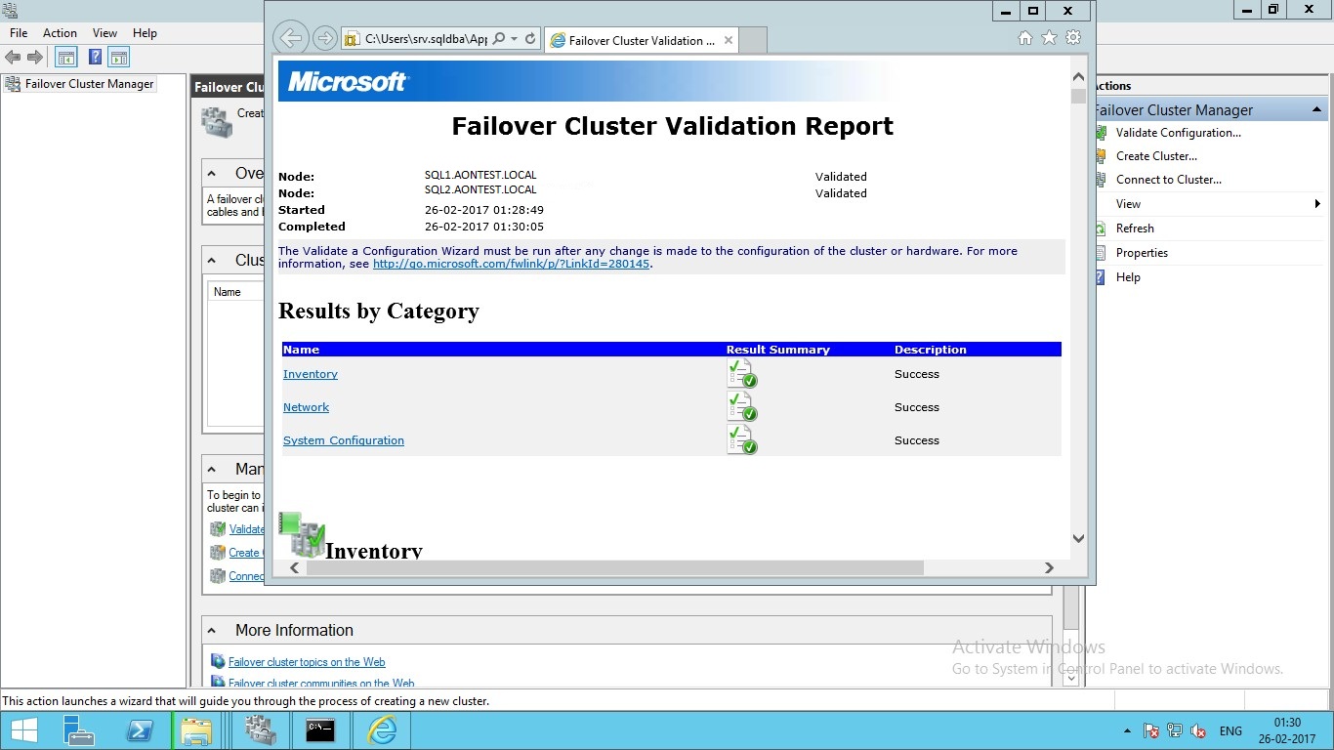Open the Inventory category link

(311, 374)
